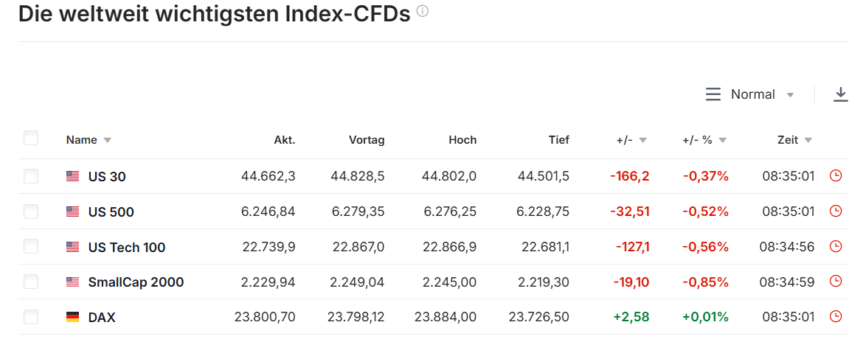This screenshot has width=863, height=339.
Task: Open the US 500 index link
Action: [111, 212]
